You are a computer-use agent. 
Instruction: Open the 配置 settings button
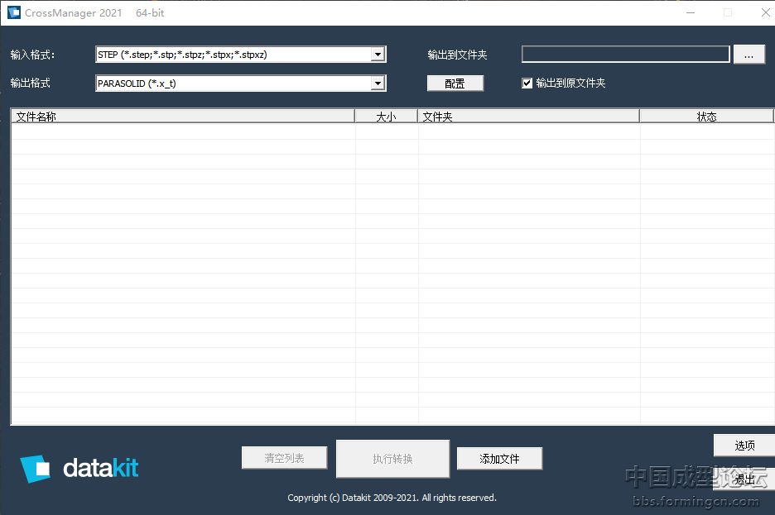[455, 83]
